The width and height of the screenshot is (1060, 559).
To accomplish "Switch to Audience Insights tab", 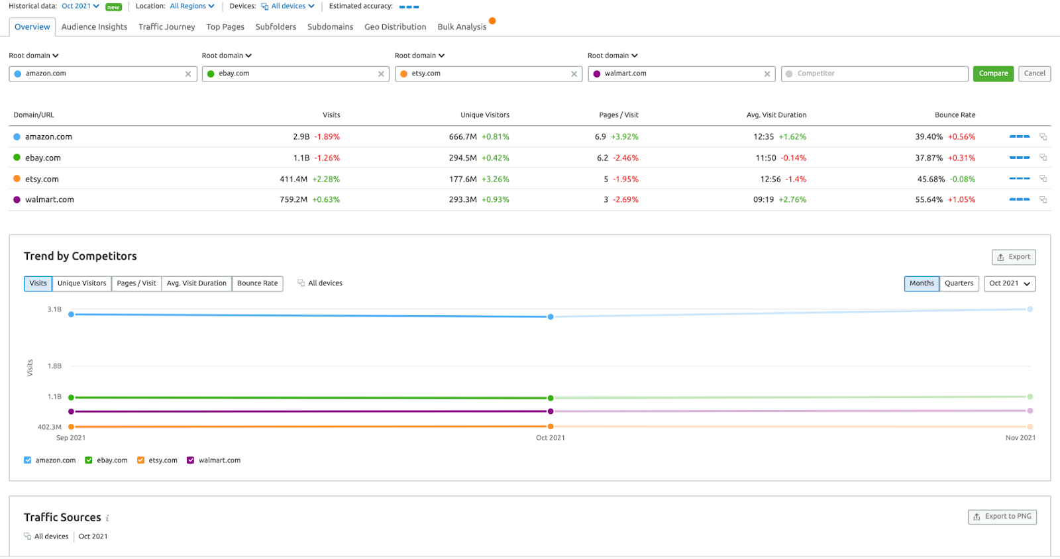I will (94, 27).
